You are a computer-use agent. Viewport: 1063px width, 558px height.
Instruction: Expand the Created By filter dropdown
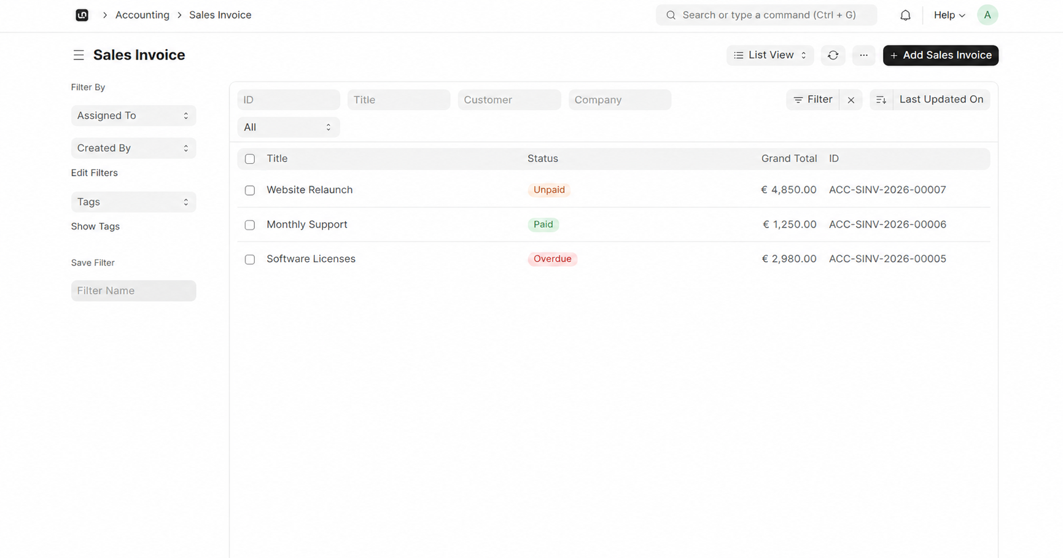coord(133,148)
